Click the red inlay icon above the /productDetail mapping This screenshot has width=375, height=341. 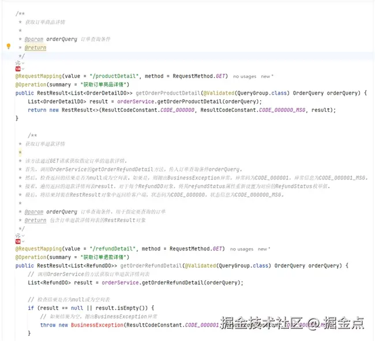[18, 69]
